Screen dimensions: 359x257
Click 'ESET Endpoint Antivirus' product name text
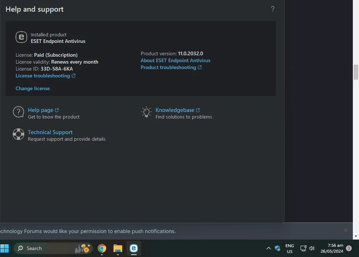click(58, 41)
